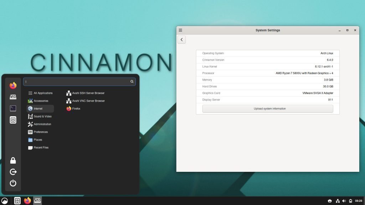Click the System Settings window title
Image resolution: width=365 pixels, height=205 pixels.
pos(268,30)
